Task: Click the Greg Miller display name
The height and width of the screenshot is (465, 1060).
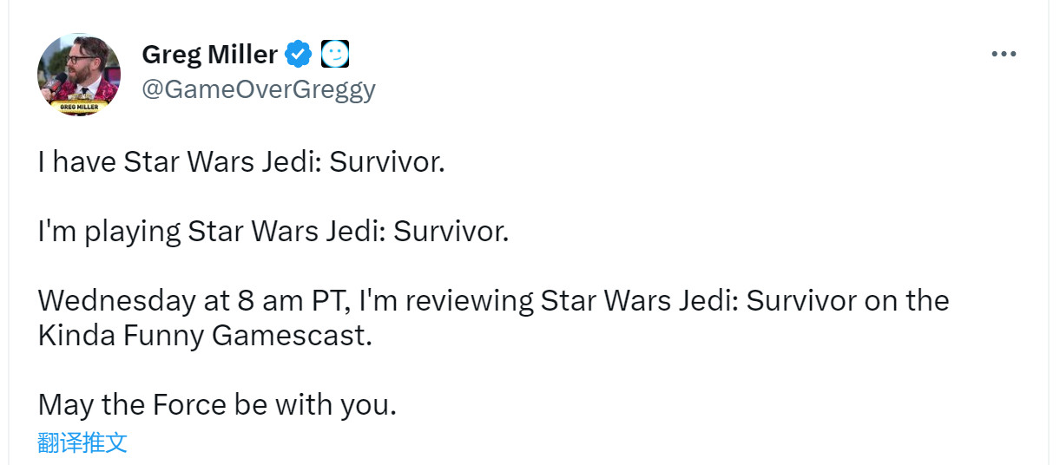Action: (x=209, y=55)
